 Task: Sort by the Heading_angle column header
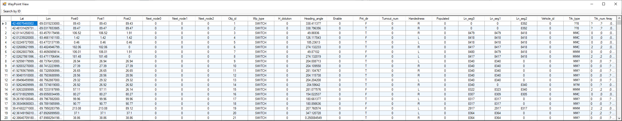click(x=313, y=19)
